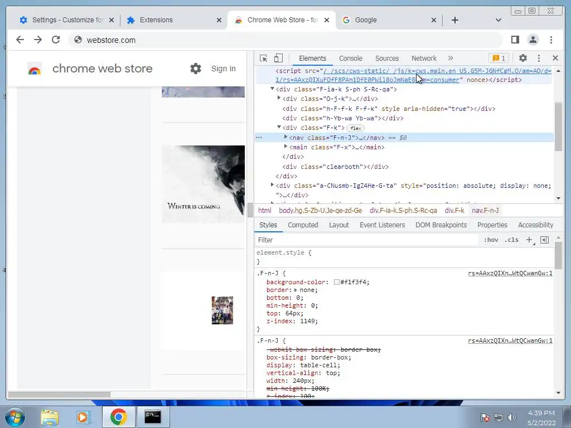Close the DevTools panel
The image size is (571, 428).
(x=555, y=58)
